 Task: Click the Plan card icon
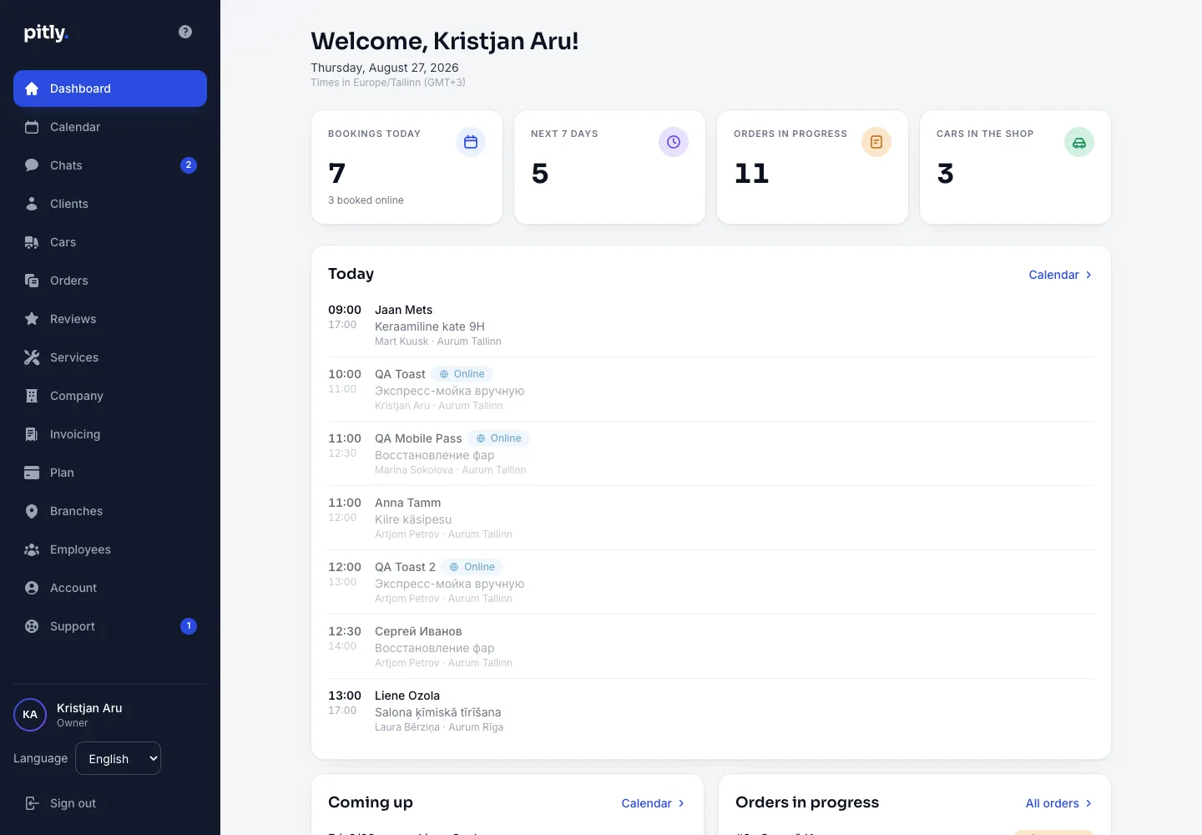[32, 473]
